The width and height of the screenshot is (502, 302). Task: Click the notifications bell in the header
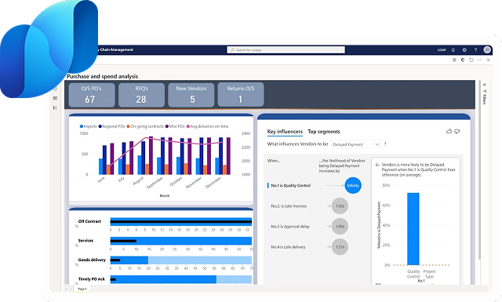pyautogui.click(x=453, y=50)
